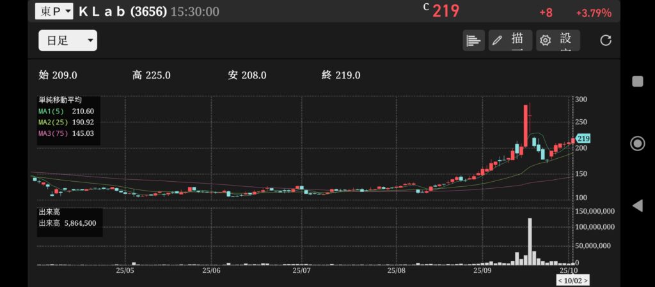
Task: Tap the MA2(25) legend entry
Action: [x=67, y=122]
